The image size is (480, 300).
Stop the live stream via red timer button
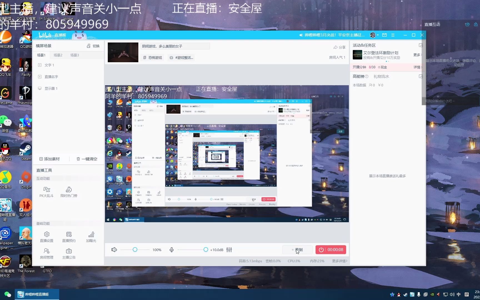click(331, 250)
